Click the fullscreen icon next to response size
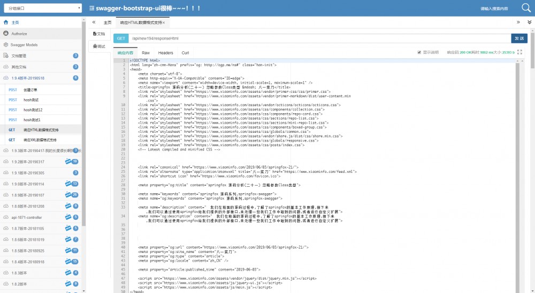This screenshot has width=535, height=293. (x=519, y=52)
